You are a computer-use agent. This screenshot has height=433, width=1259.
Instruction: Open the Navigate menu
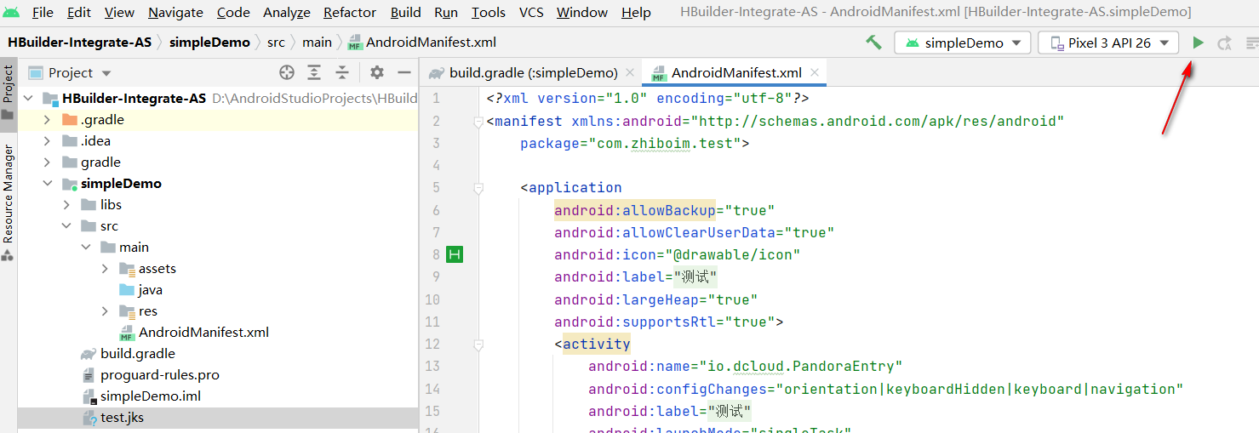click(175, 12)
